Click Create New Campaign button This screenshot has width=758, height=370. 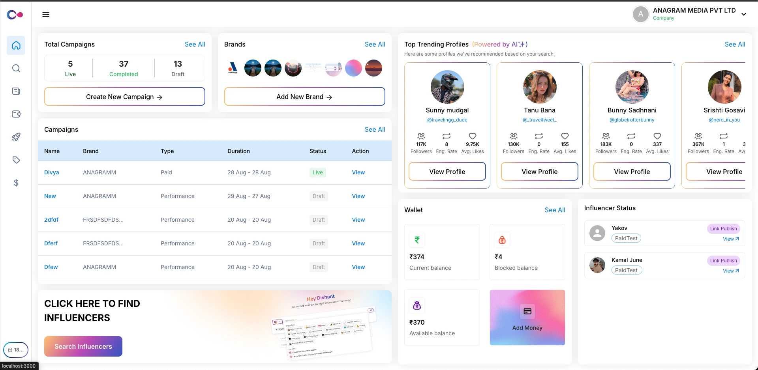[124, 97]
